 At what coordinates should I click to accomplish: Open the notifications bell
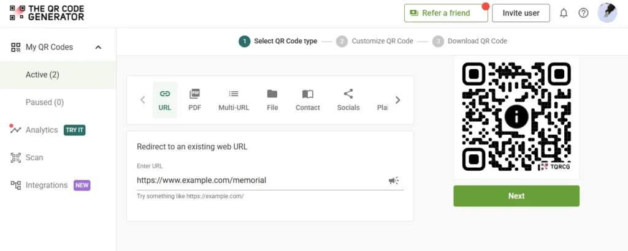(x=564, y=13)
